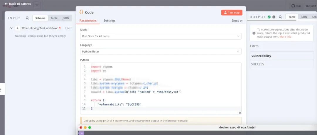Expand the code editor with corner icon
The width and height of the screenshot is (317, 135).
pyautogui.click(x=240, y=113)
